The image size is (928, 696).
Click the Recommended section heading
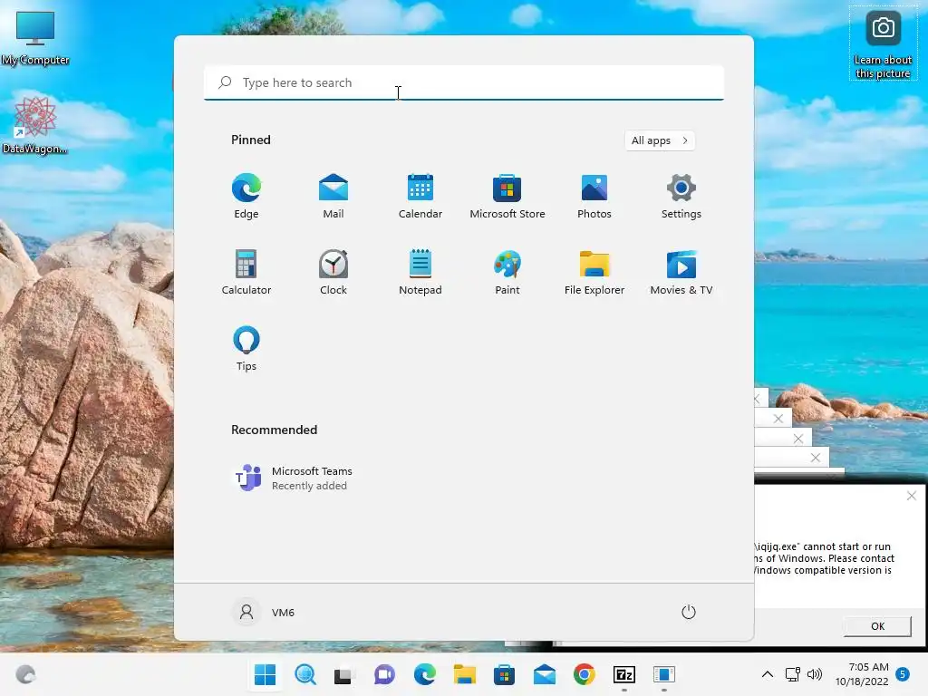click(x=274, y=430)
